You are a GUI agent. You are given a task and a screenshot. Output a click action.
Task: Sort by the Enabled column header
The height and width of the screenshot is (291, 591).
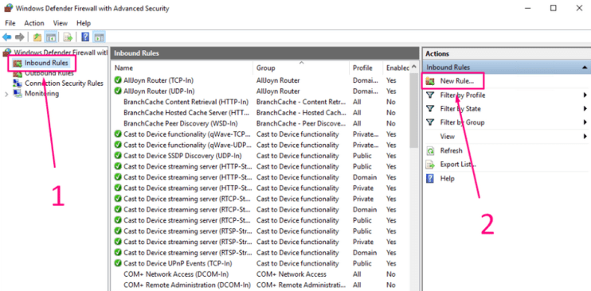(x=397, y=68)
